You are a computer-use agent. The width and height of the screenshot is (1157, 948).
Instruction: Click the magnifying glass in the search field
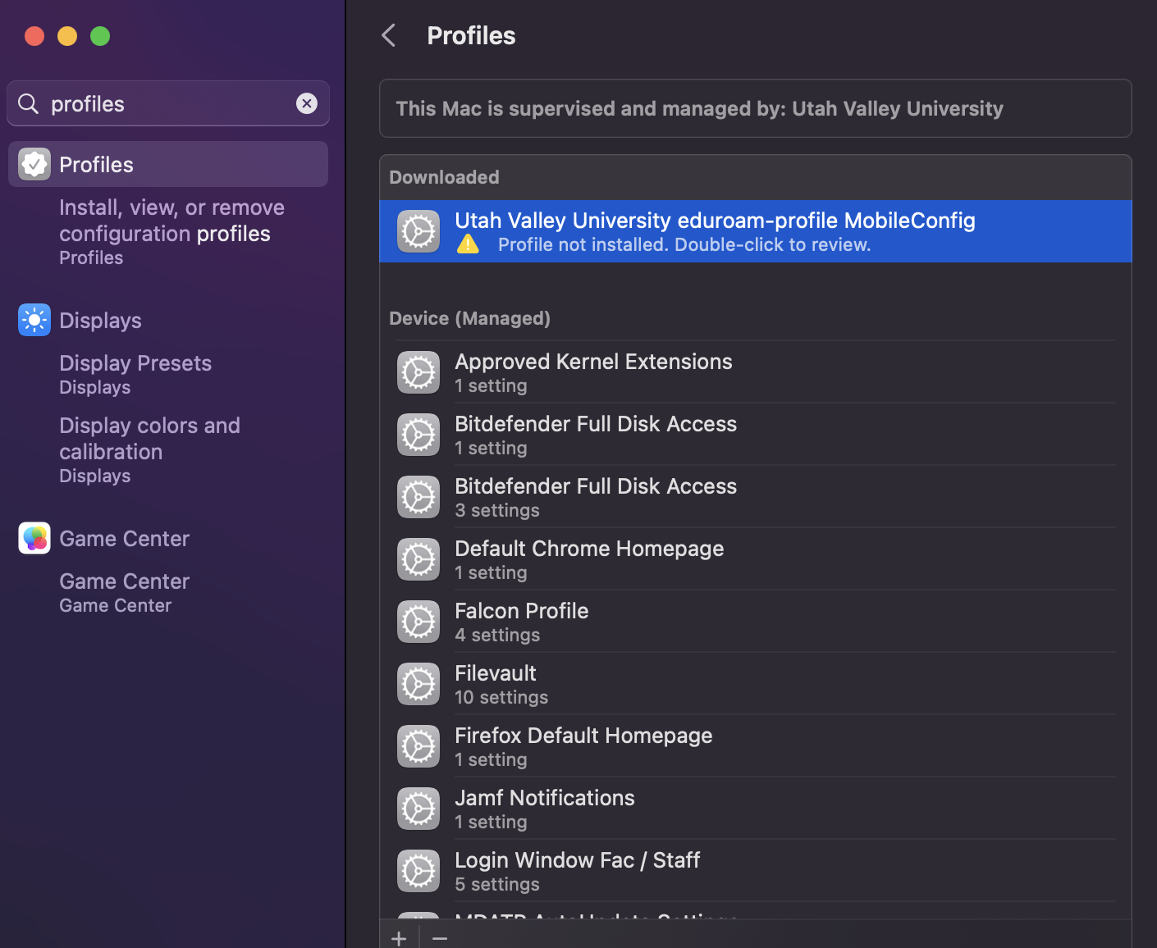[27, 103]
